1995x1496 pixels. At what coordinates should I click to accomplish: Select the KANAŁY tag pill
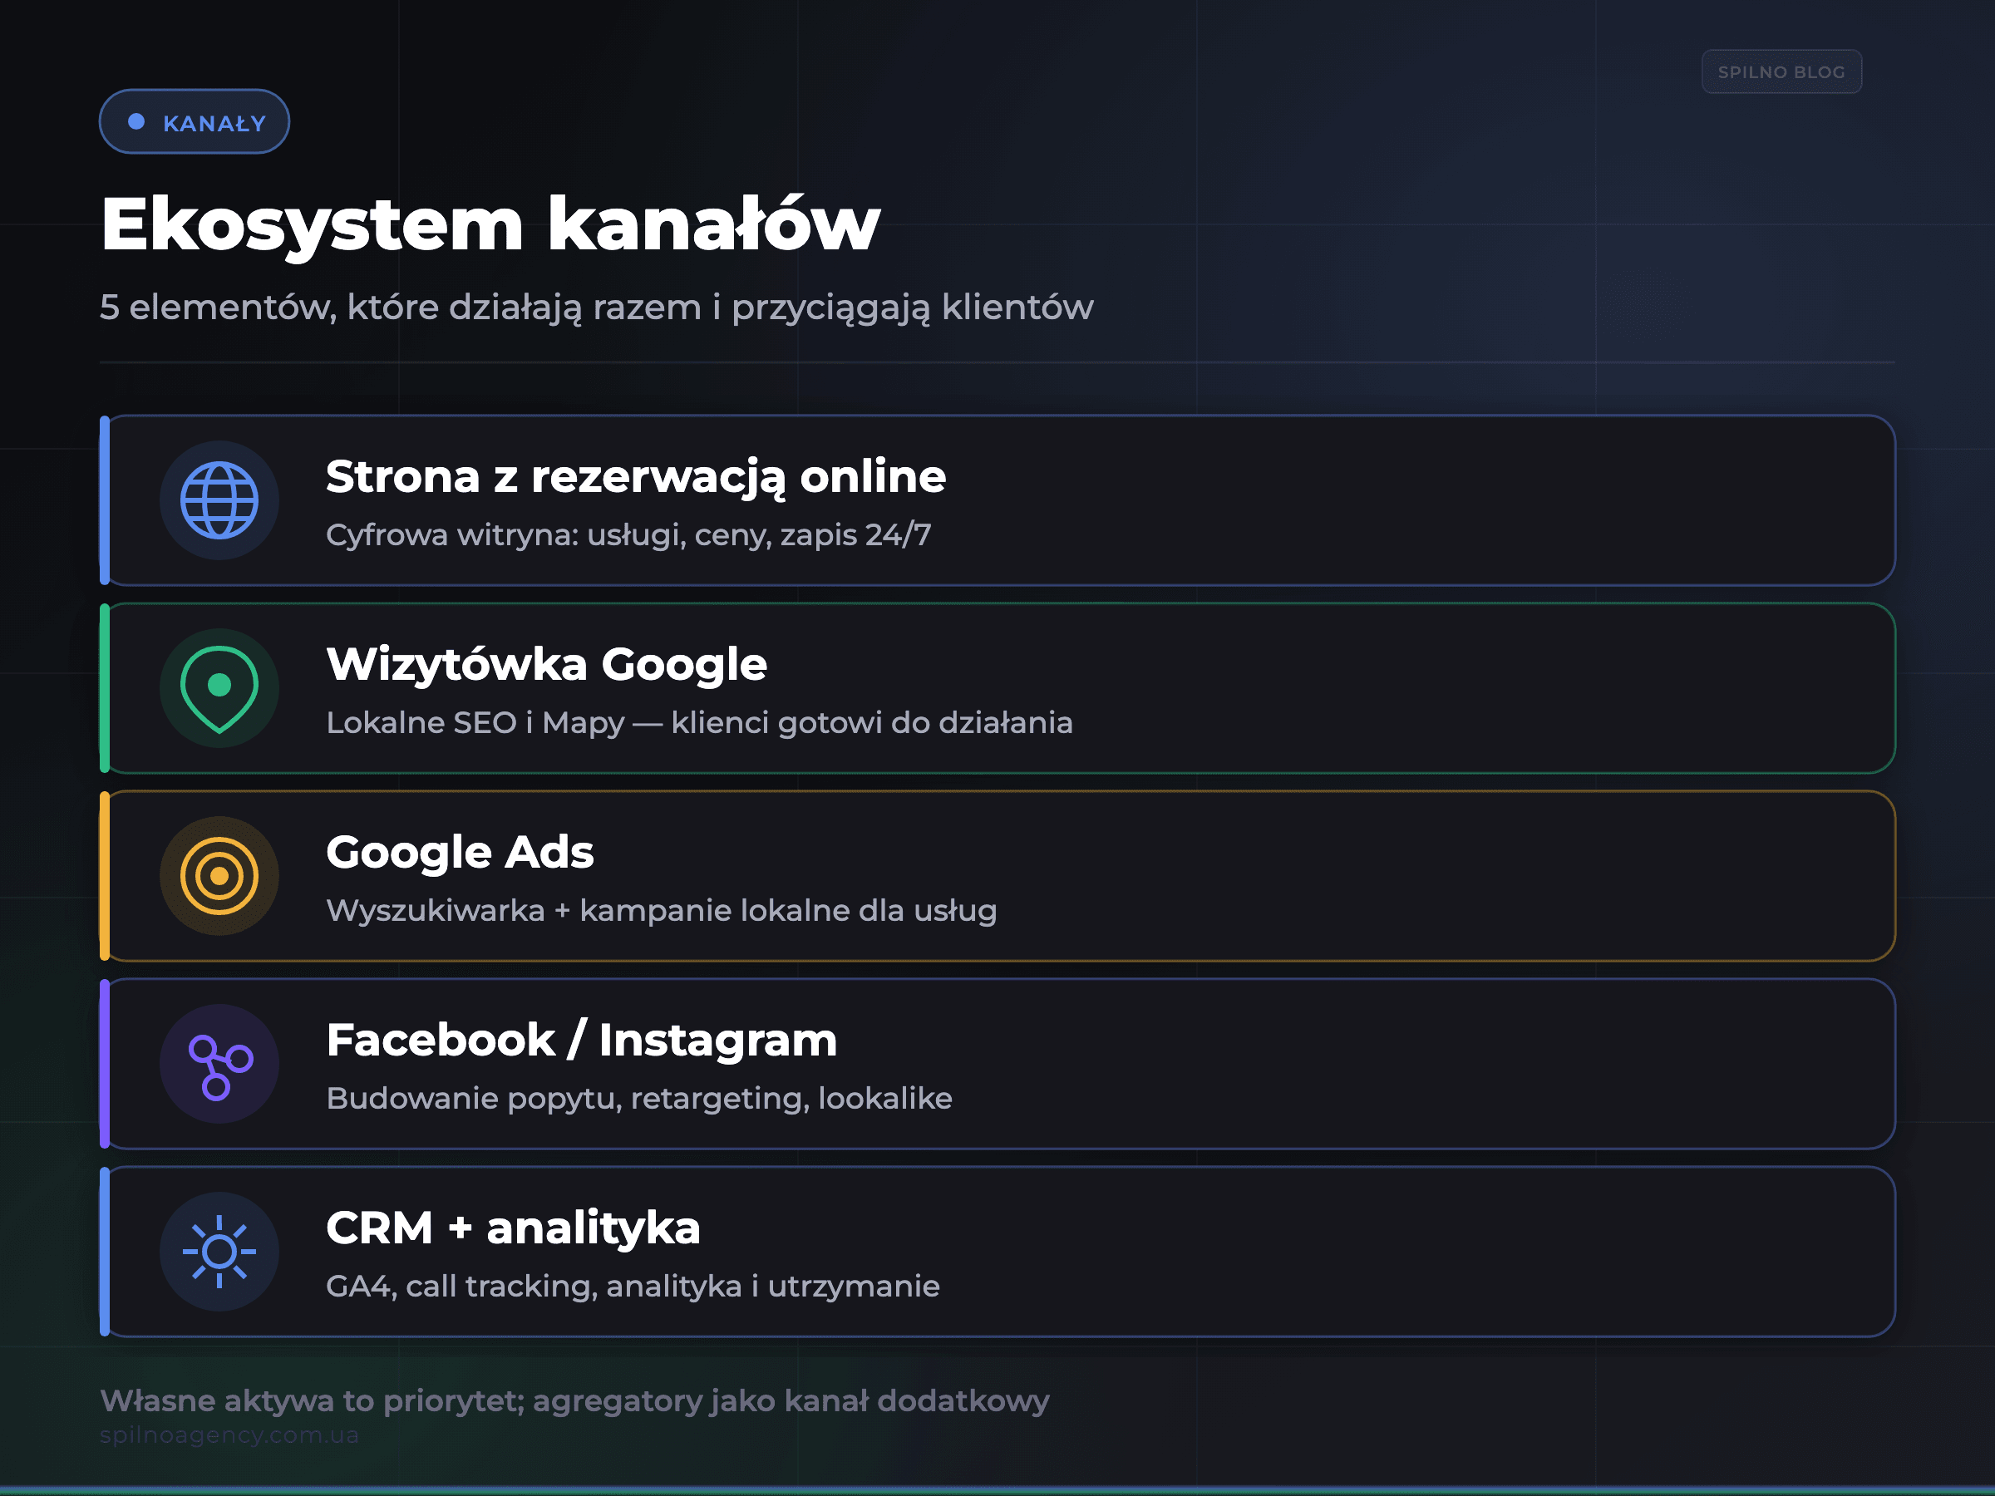coord(194,121)
